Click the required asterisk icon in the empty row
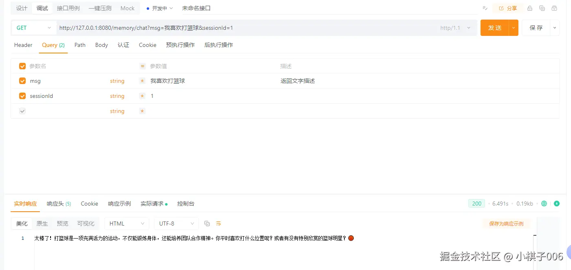Viewport: 571px width, 270px height. 142,111
